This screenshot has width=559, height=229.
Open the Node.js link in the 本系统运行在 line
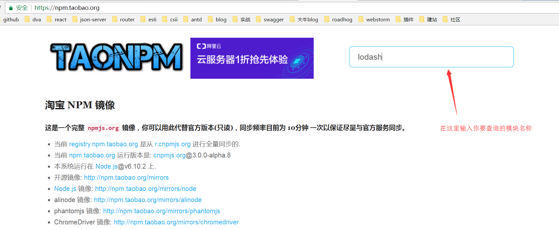(107, 166)
